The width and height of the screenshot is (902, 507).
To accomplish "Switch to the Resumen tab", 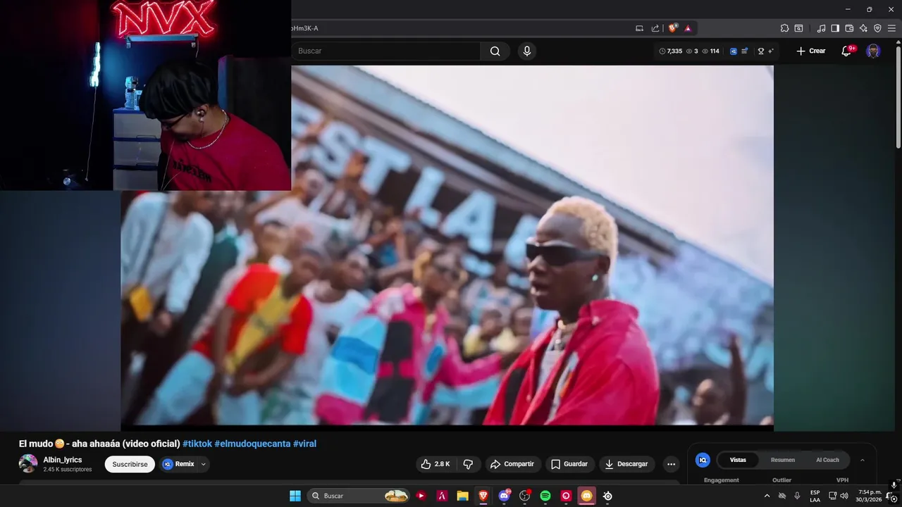I will click(x=783, y=460).
